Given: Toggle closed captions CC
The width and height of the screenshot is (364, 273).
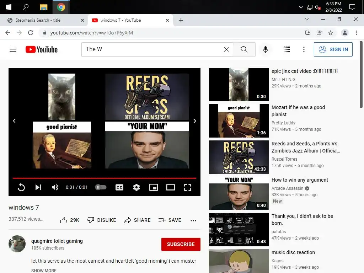Looking at the screenshot, I should 119,187.
